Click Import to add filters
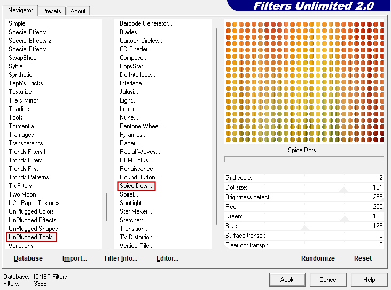 pos(75,258)
